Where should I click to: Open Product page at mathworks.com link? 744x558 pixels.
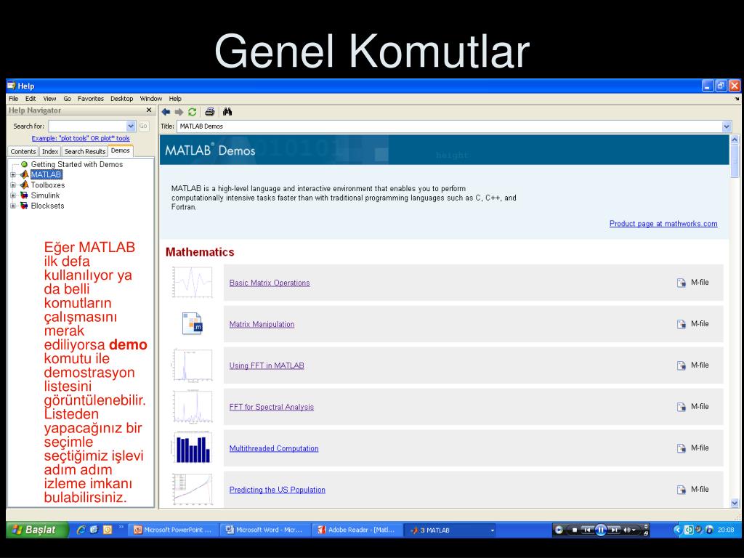pos(663,224)
